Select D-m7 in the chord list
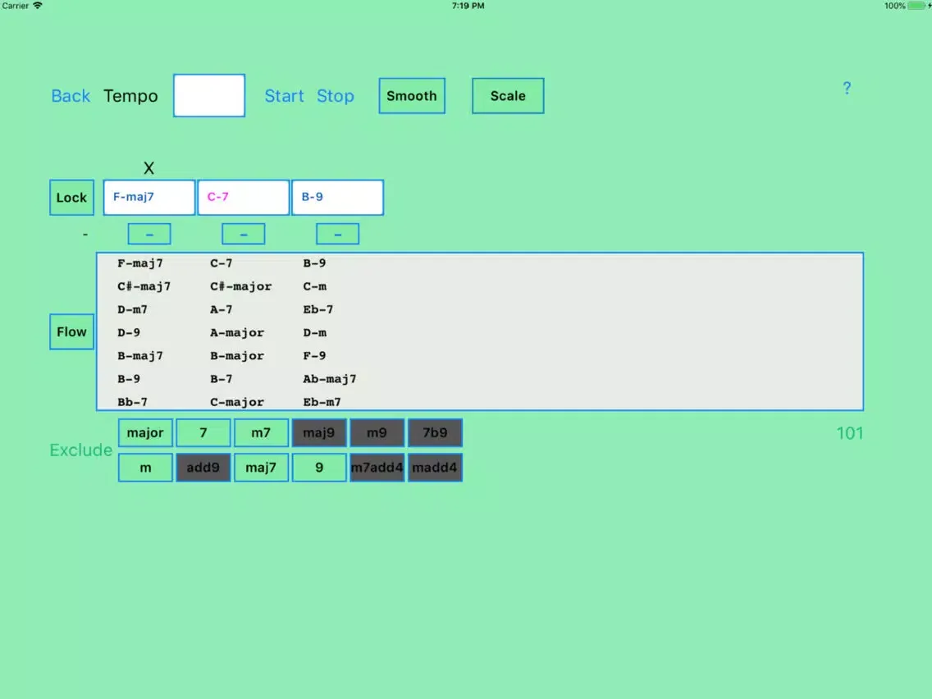This screenshot has width=932, height=699. coord(132,309)
